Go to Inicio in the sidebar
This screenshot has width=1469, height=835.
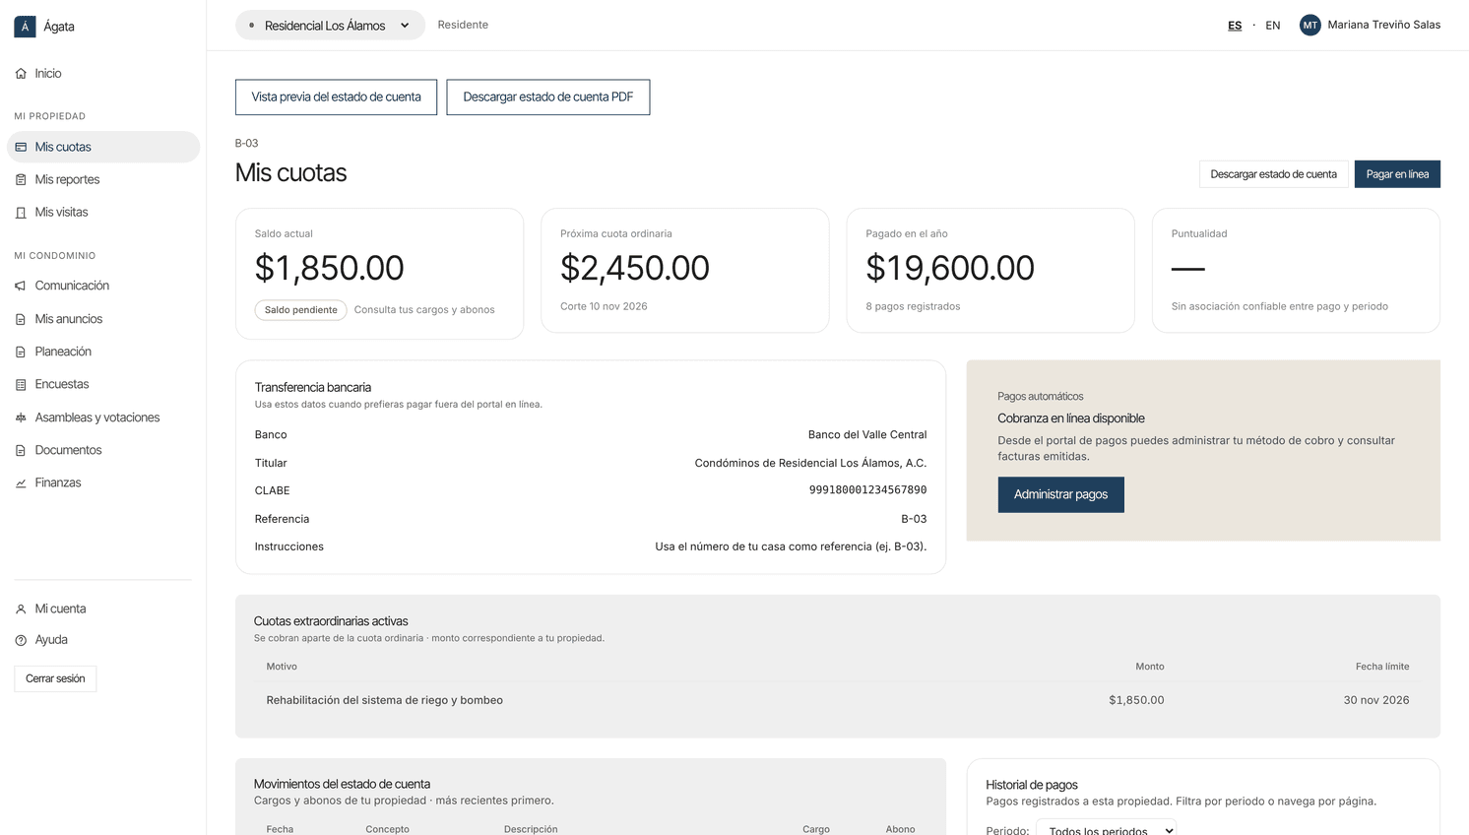103,74
